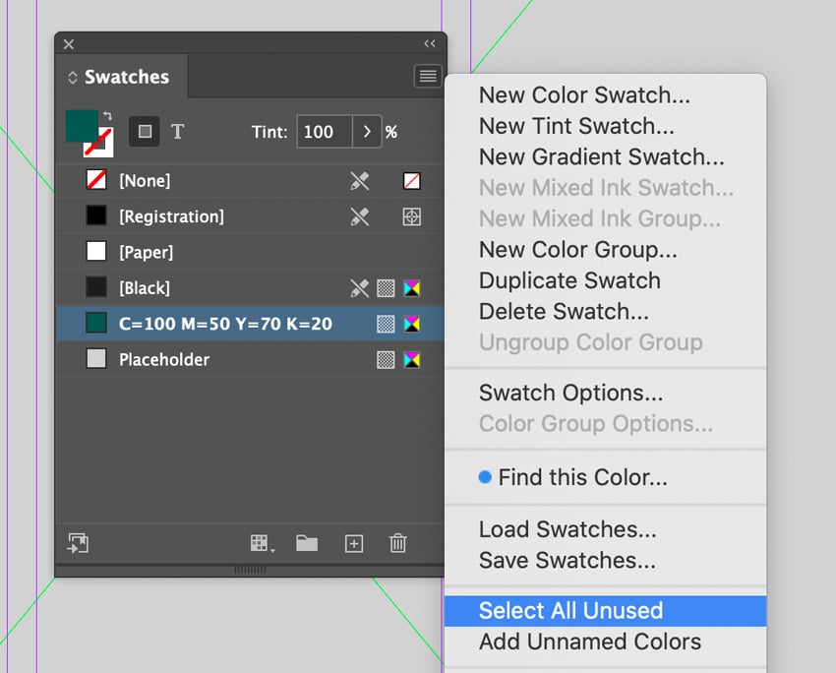Image resolution: width=836 pixels, height=673 pixels.
Task: Click the Registration target icon
Action: pos(412,216)
